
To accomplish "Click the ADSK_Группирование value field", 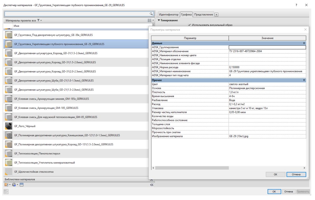I will (267, 47).
